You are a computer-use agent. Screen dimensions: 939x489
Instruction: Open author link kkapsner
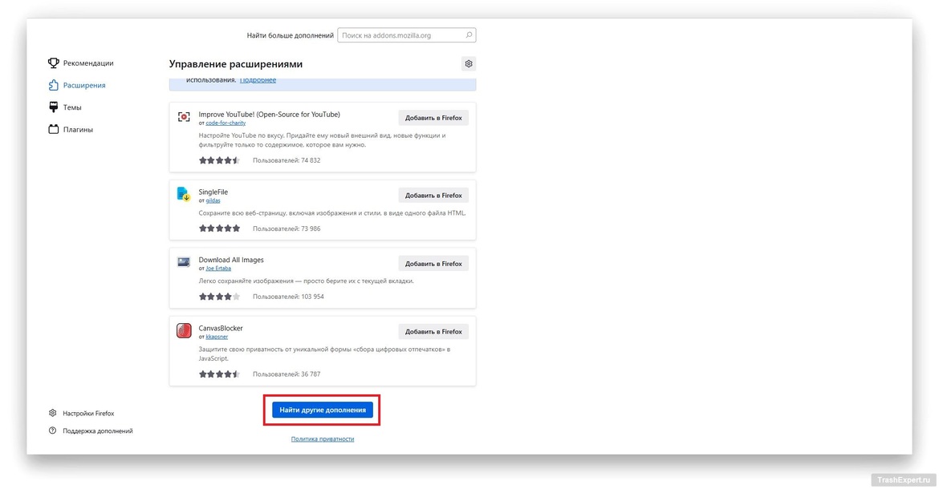click(217, 337)
